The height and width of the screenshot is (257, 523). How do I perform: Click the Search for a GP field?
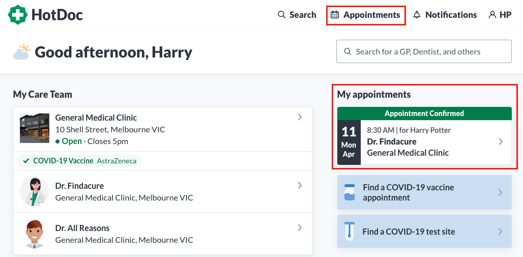424,51
